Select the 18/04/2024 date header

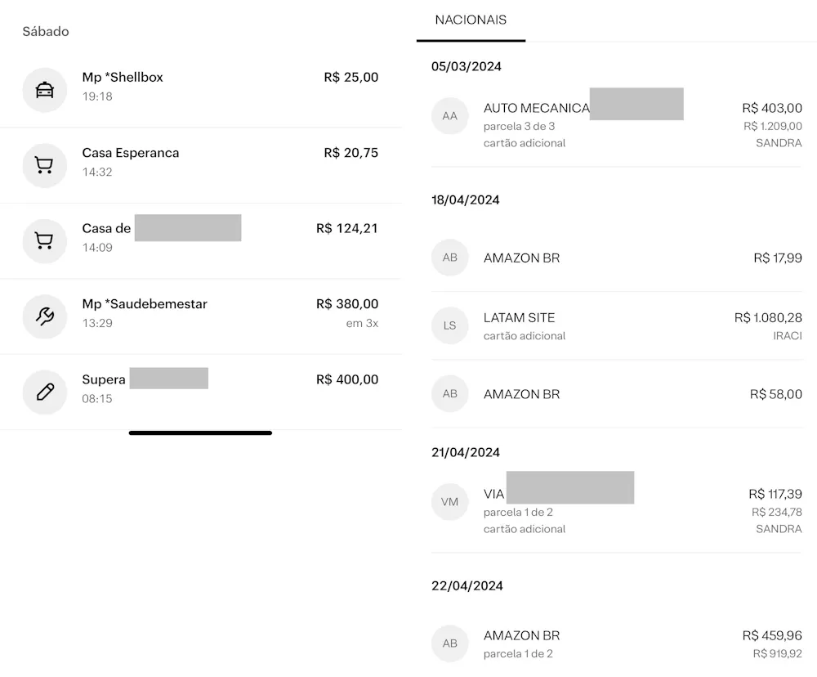coord(465,200)
